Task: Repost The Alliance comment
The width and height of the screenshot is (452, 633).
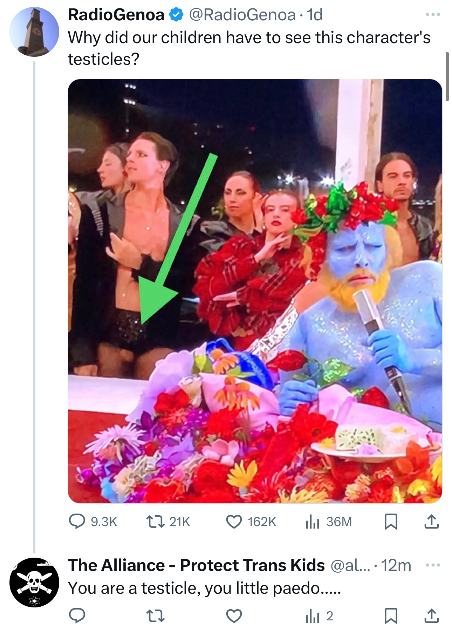Action: [155, 616]
